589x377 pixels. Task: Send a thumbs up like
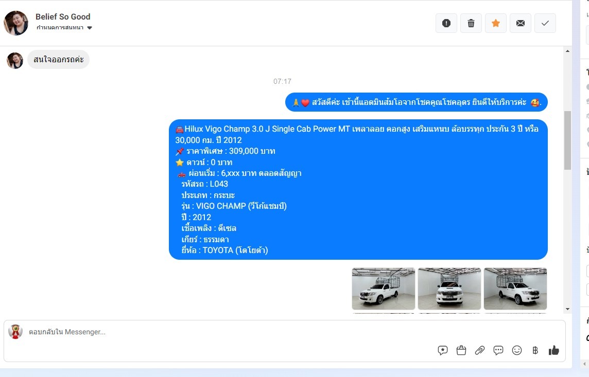[x=553, y=350]
